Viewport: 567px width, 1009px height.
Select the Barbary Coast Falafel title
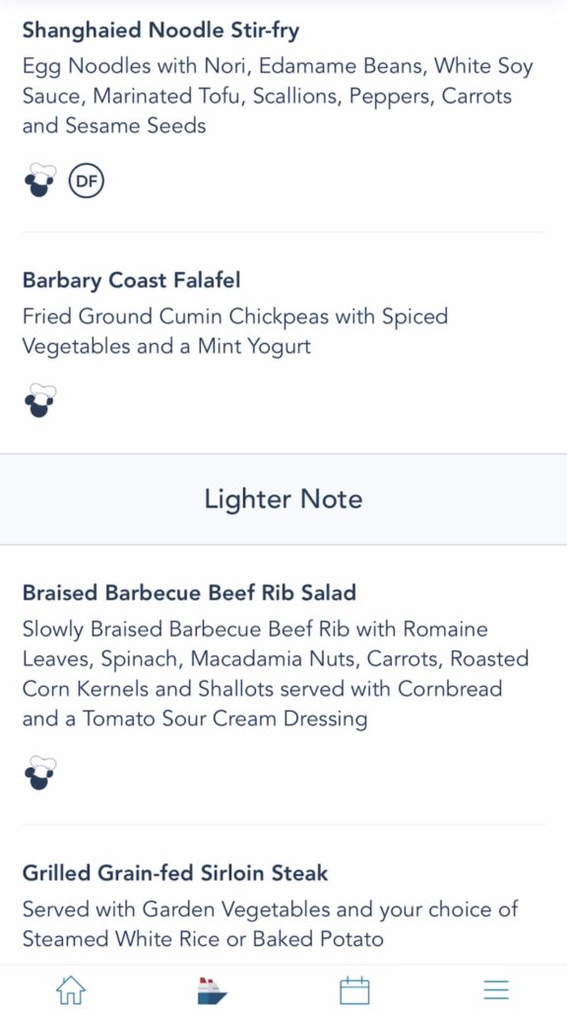point(132,280)
